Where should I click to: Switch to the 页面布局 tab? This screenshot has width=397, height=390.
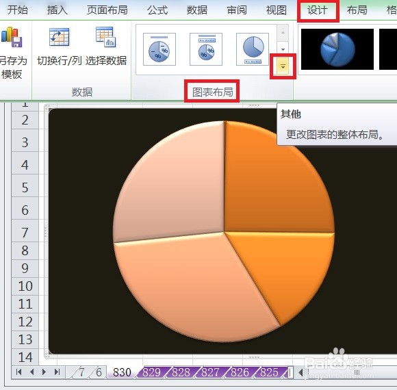pyautogui.click(x=107, y=10)
